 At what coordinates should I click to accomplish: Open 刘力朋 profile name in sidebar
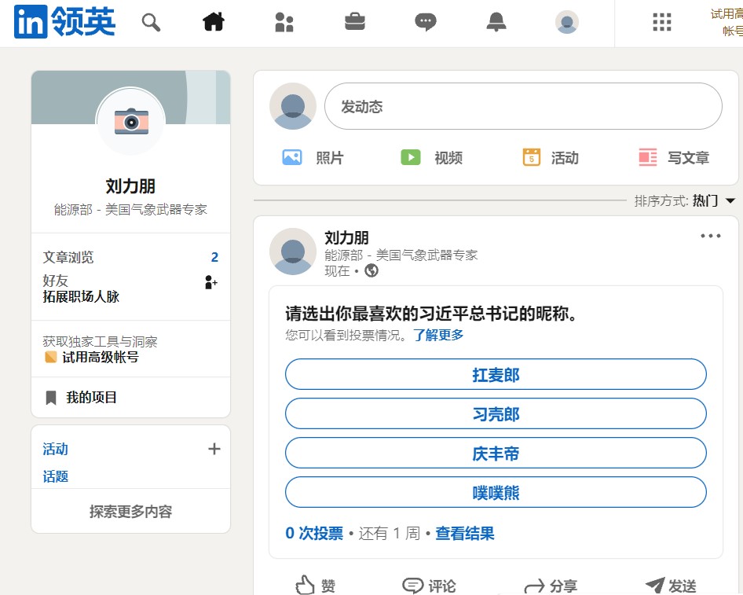pos(130,186)
